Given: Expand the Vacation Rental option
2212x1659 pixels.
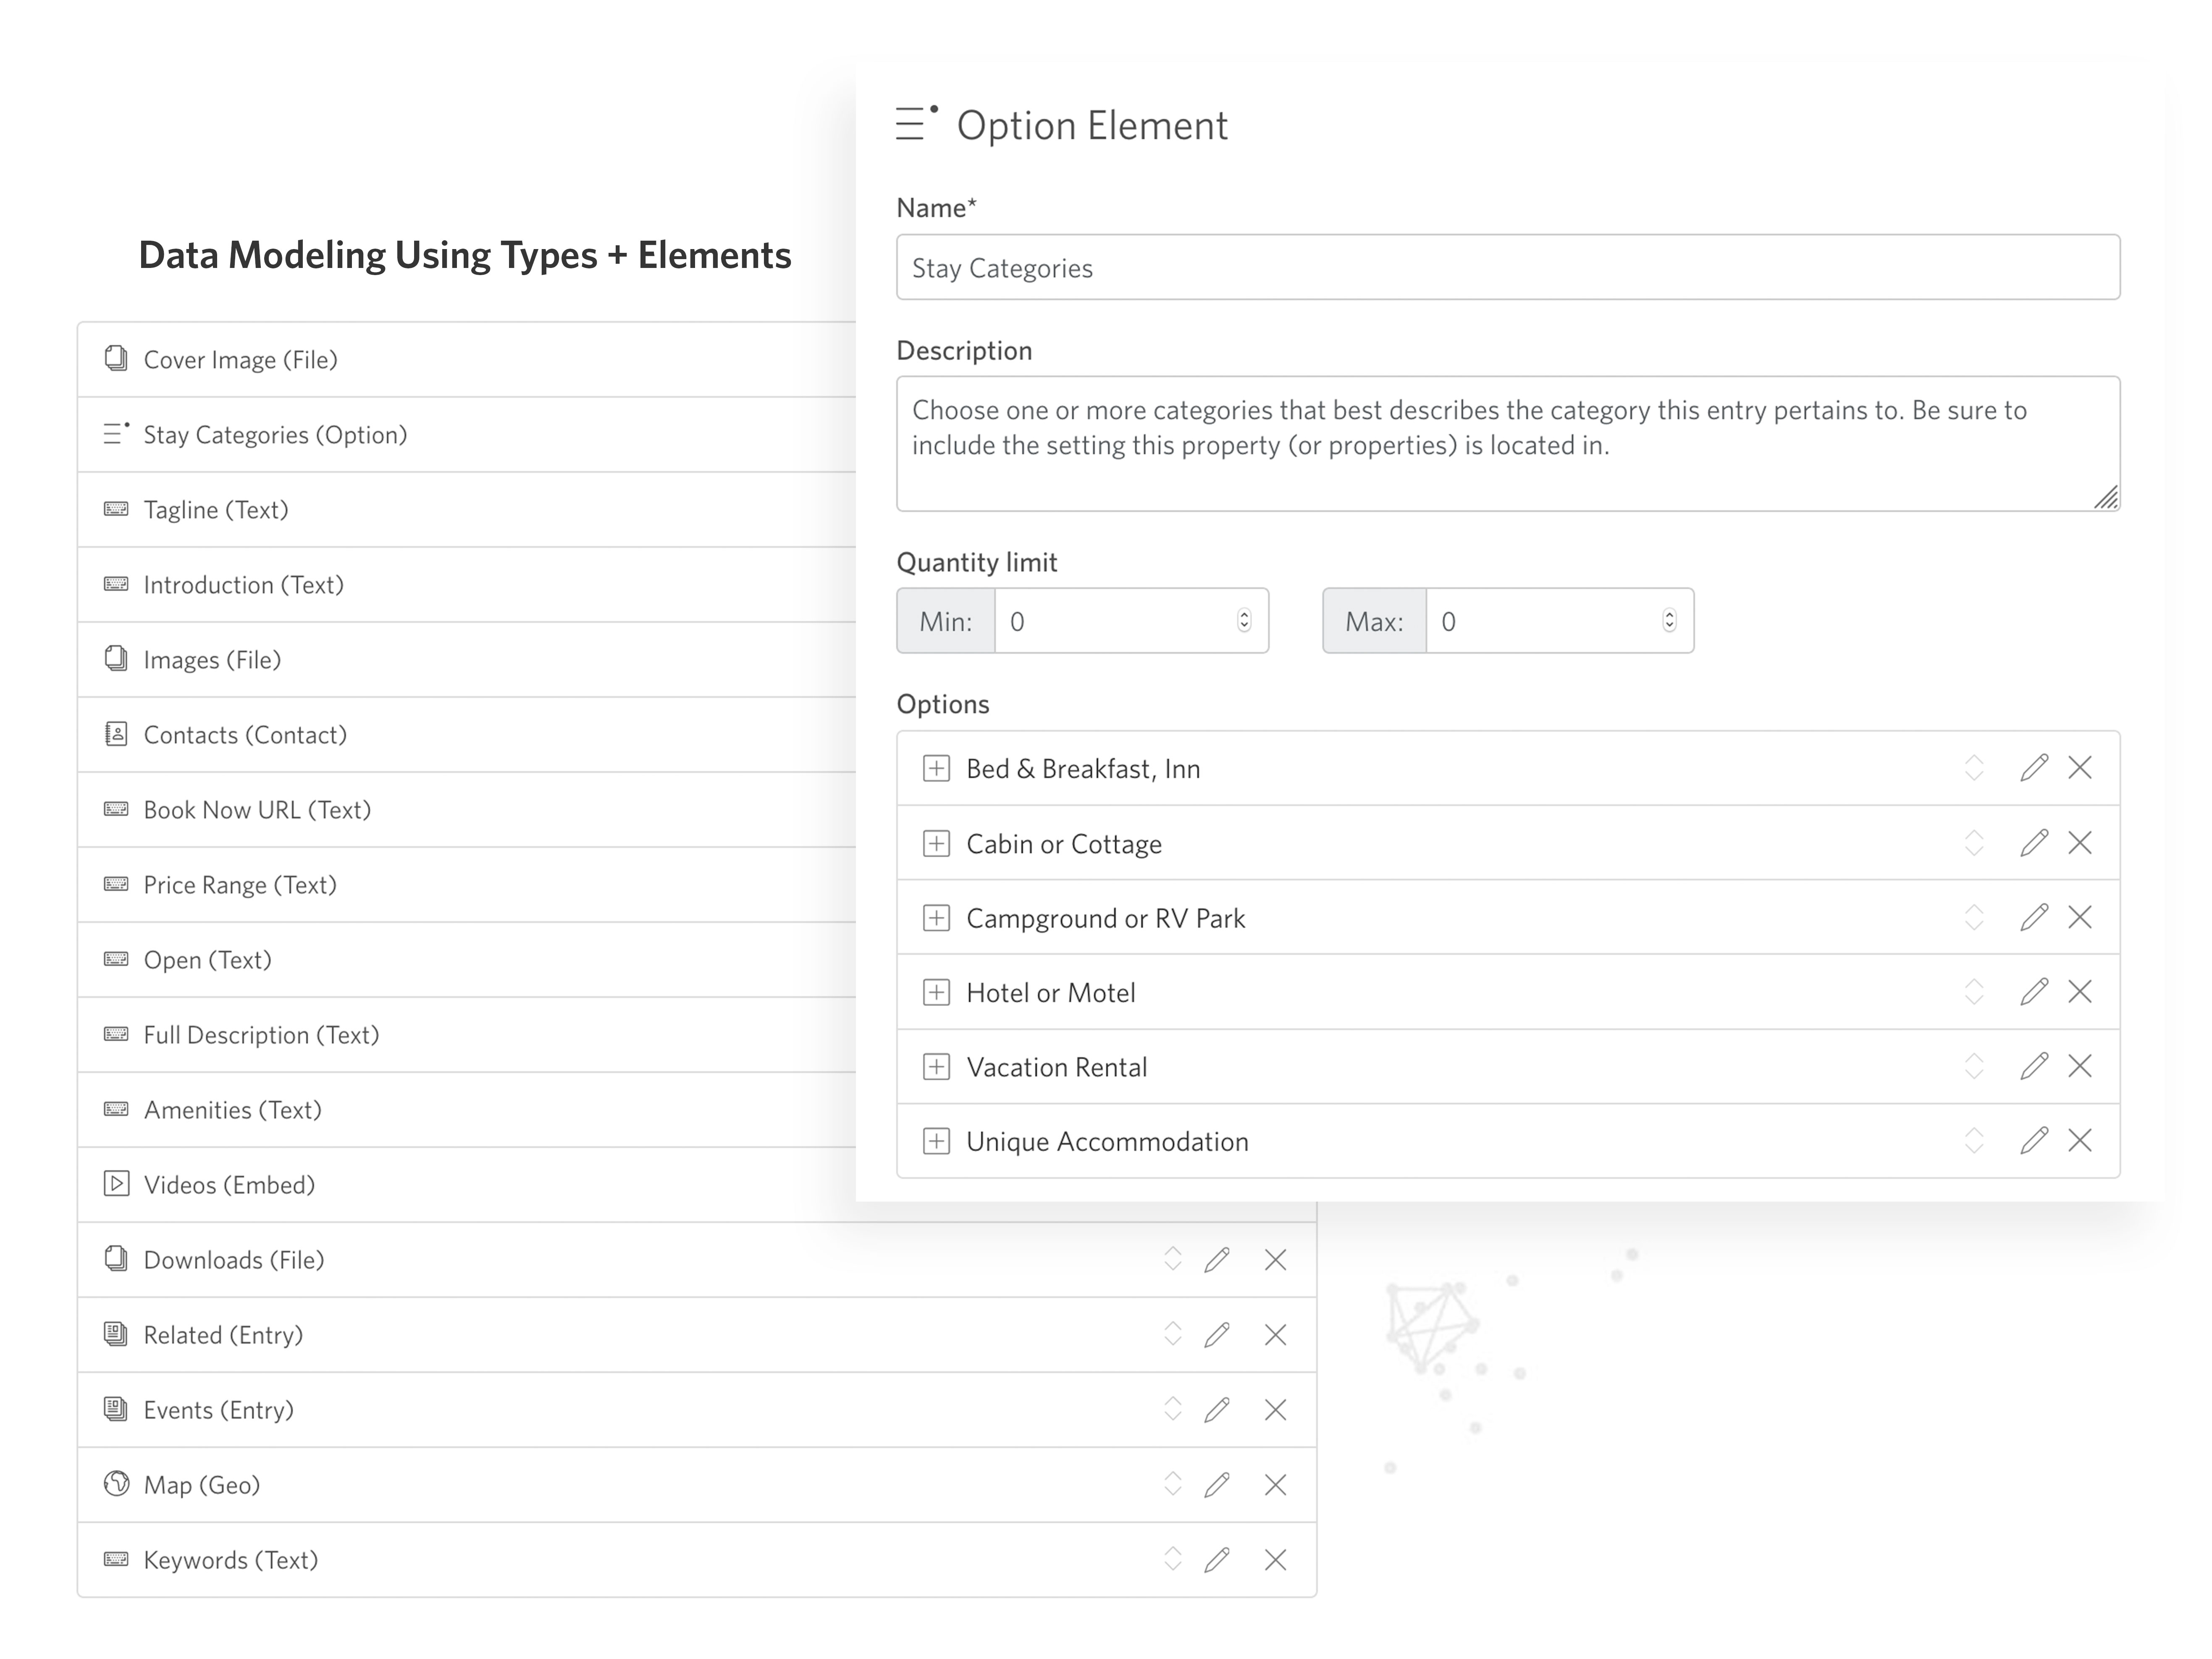Looking at the screenshot, I should click(x=936, y=1066).
